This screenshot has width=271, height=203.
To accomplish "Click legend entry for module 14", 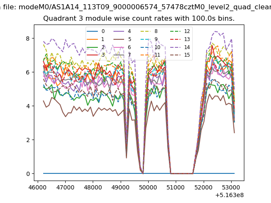I will 180,47.
